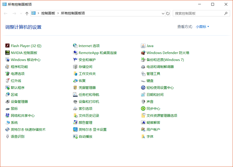Screen dimensions: 233x167
Task: Click the 控制面板 breadcrumb
Action: [48, 13]
